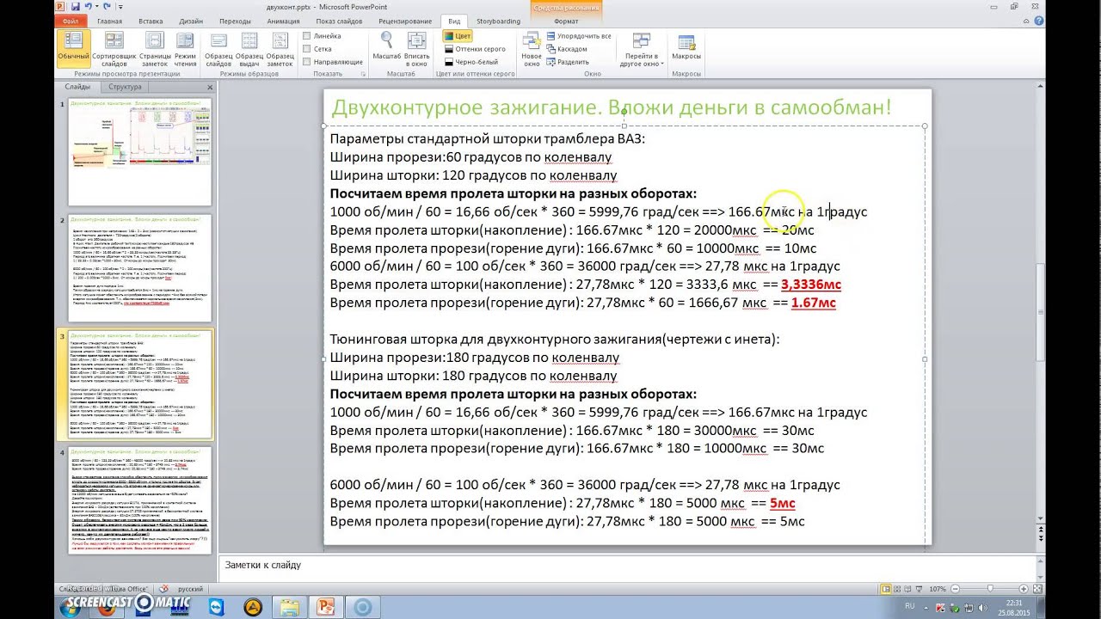Open Файл tab
Screen dimensions: 1101x619
click(x=71, y=21)
